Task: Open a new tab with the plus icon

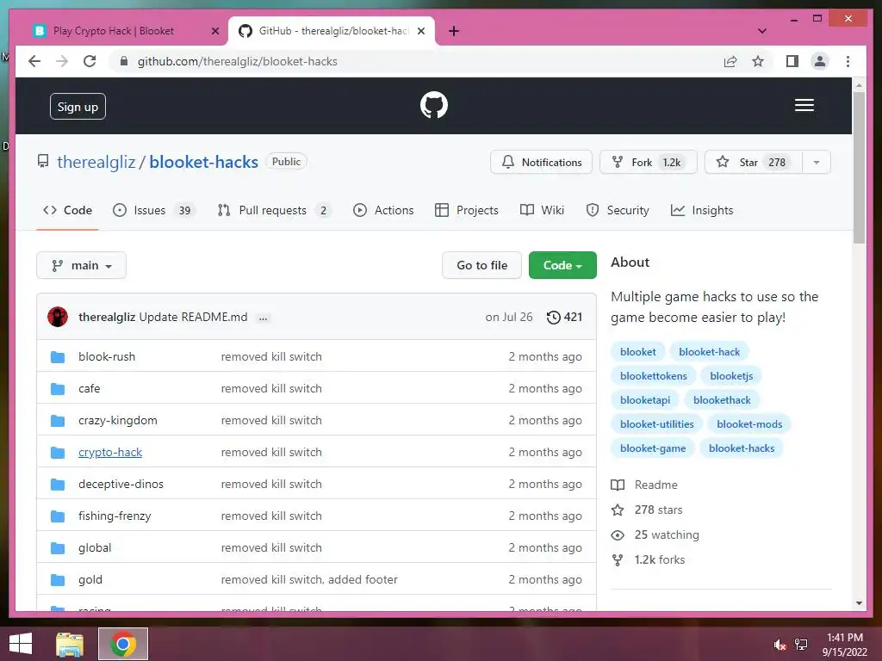Action: click(x=453, y=31)
